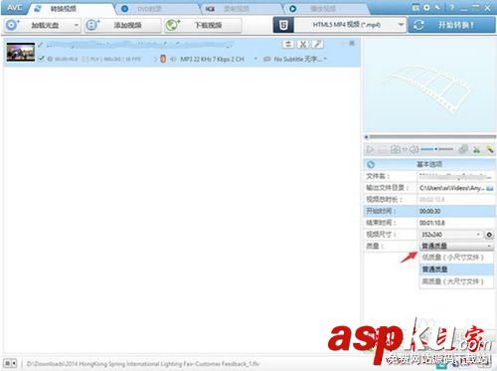Play the preview with the play button
The image size is (497, 371).
click(x=370, y=150)
